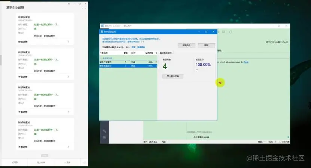Sort by the 发送进度 column header
The image size is (311, 168).
pos(149,53)
